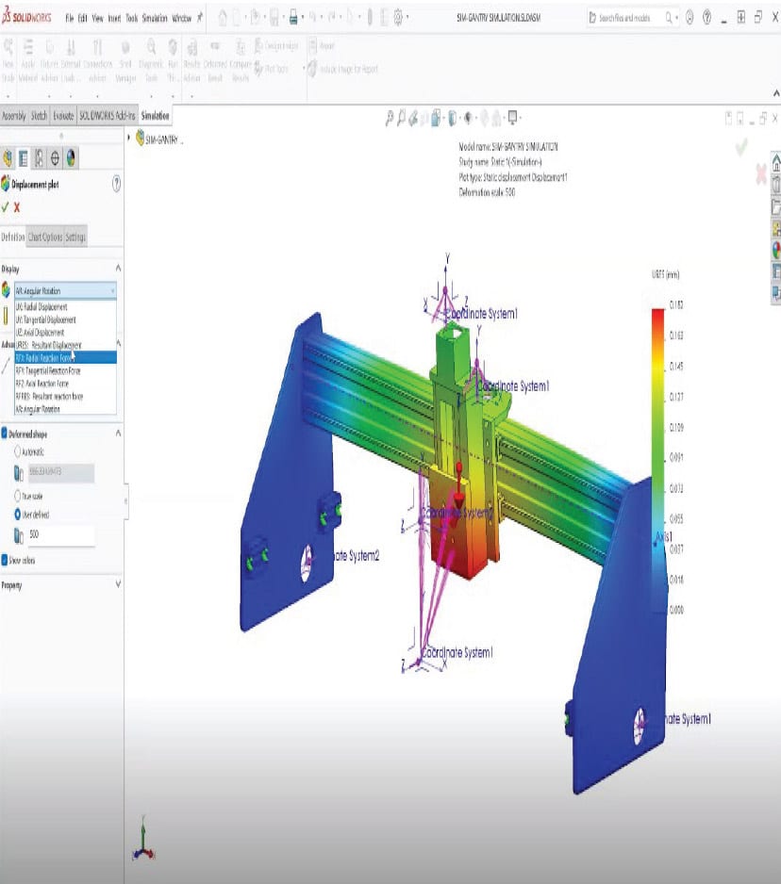Click the View Settings monitor icon

coord(512,118)
